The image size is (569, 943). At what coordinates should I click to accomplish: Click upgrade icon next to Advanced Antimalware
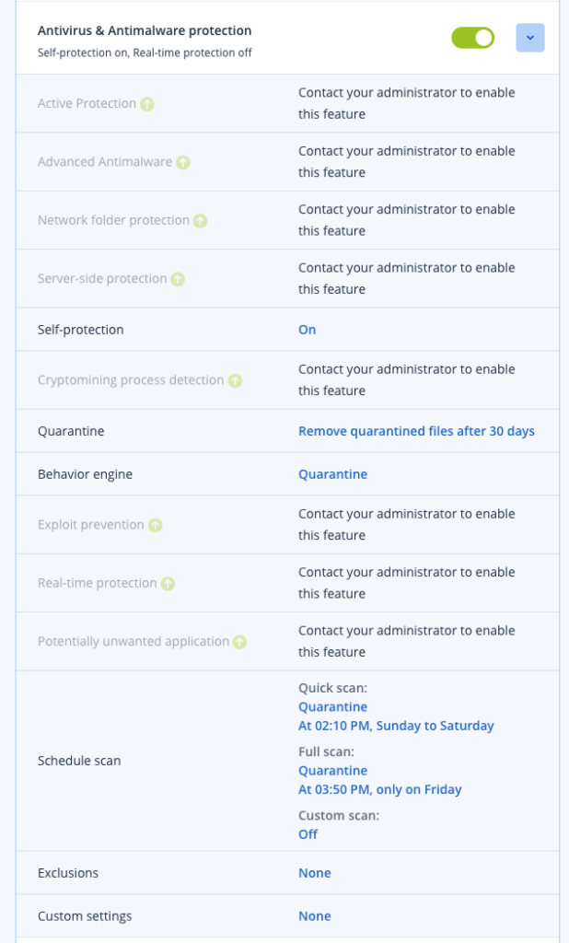click(185, 161)
